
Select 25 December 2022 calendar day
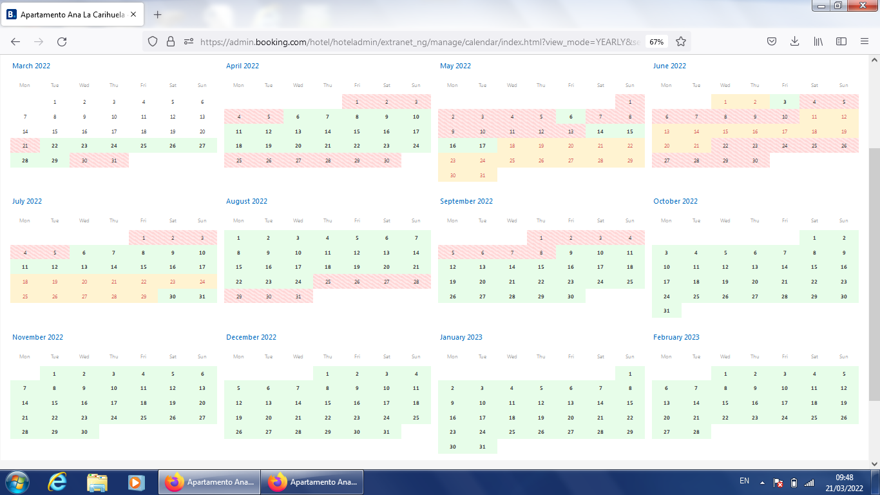tap(416, 418)
